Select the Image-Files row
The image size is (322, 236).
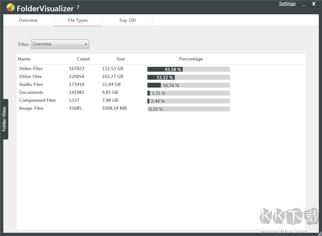tap(161, 108)
